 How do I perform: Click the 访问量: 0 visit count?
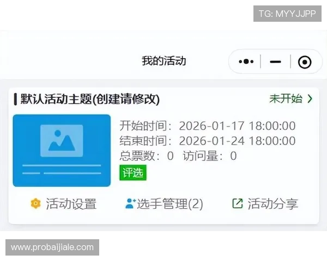click(x=210, y=156)
